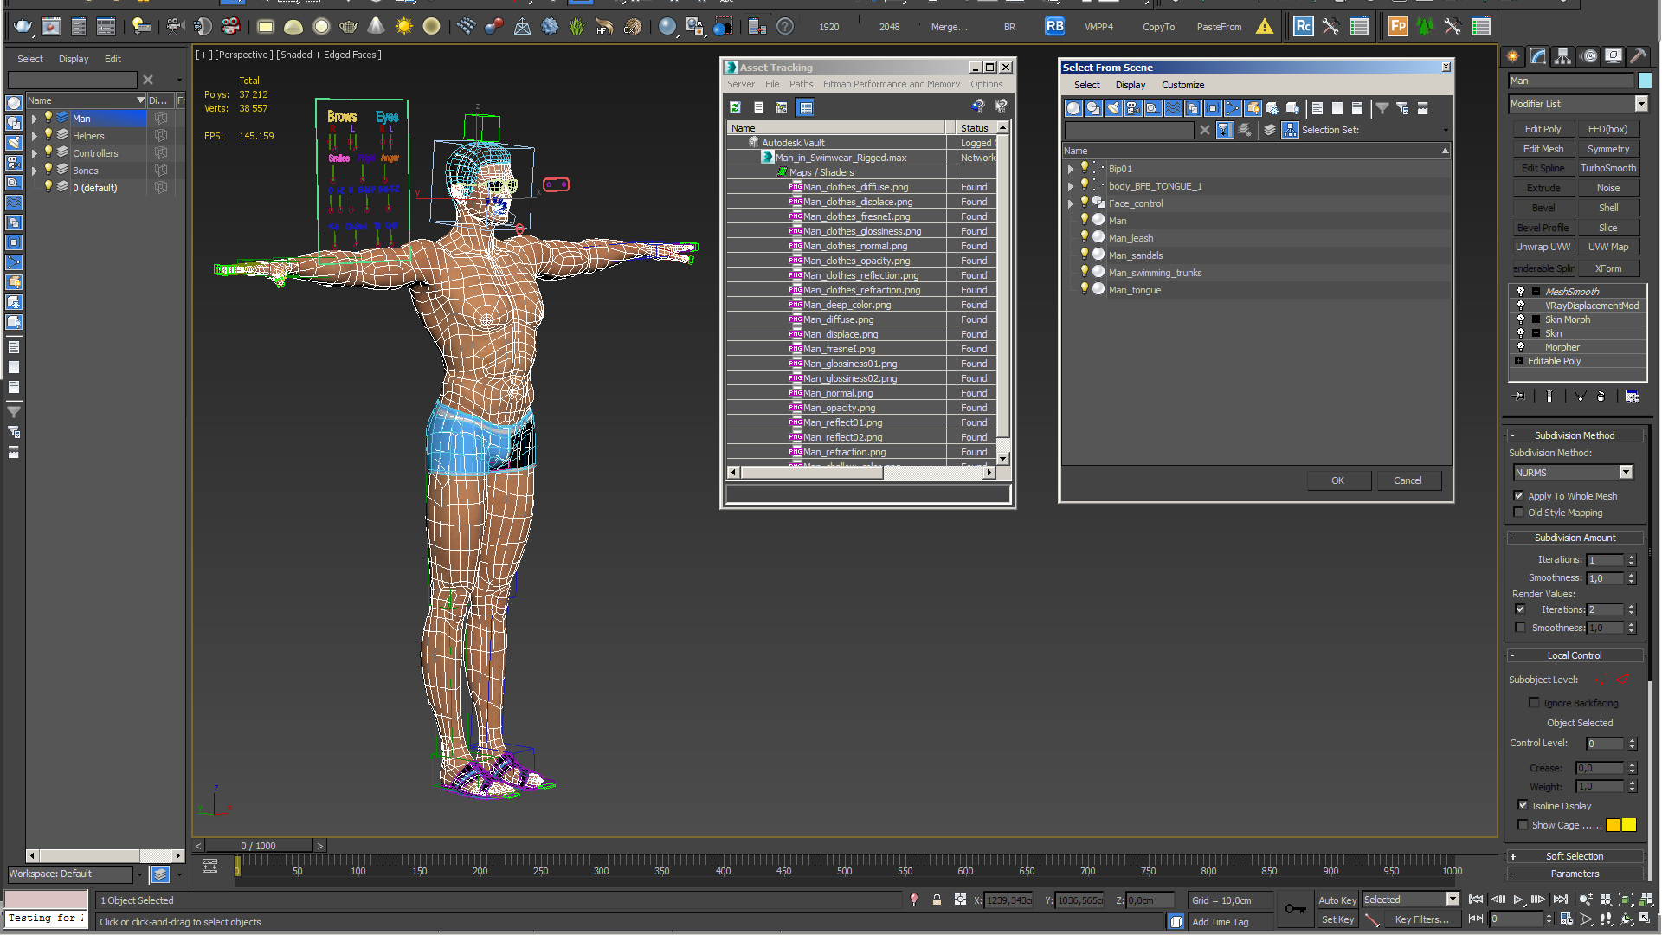The image size is (1662, 935).
Task: Click the TurboSmooth modifier button
Action: pos(1607,168)
